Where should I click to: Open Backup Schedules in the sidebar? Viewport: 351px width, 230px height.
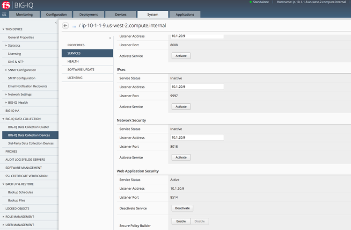(x=21, y=192)
